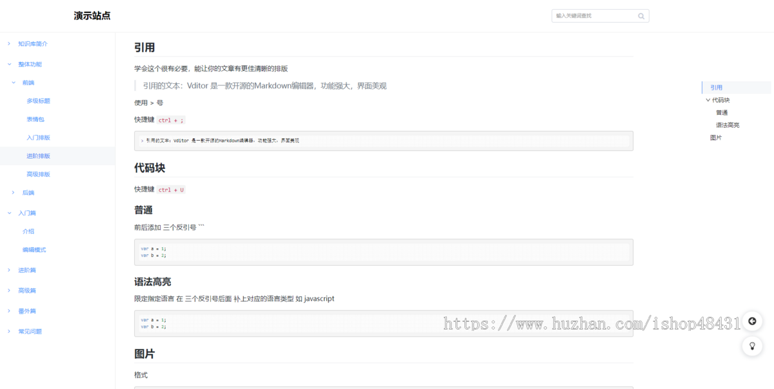The width and height of the screenshot is (774, 389).
Task: Collapse the 代码块 outline chevron
Action: pos(708,100)
